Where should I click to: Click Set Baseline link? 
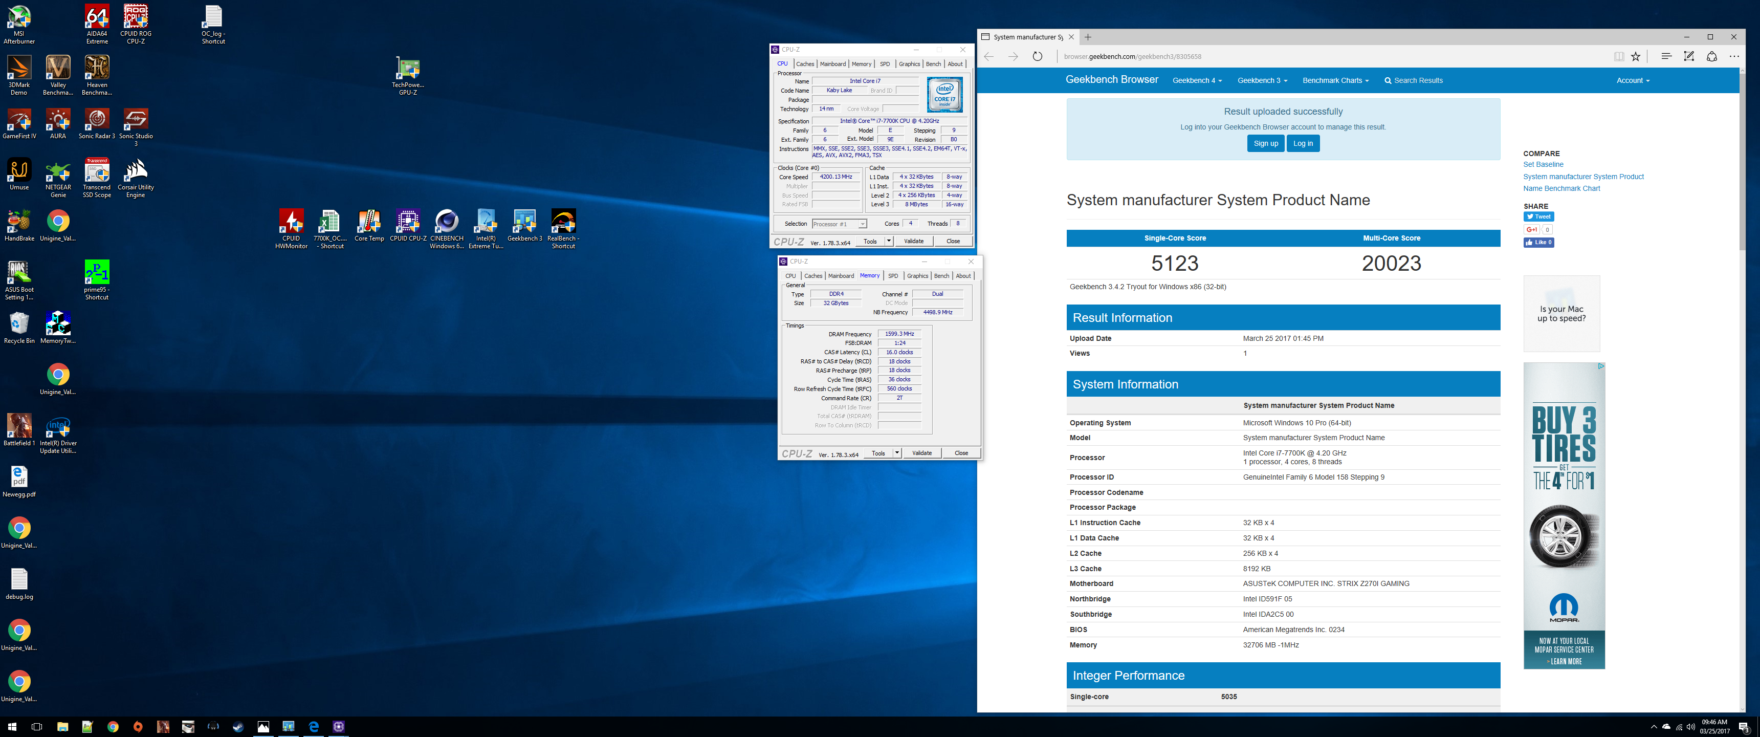pos(1543,165)
